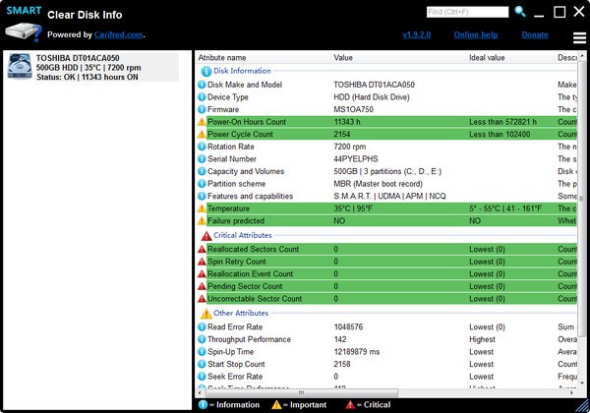Open the Online help link
Screen dimensions: 590x413
(478, 34)
